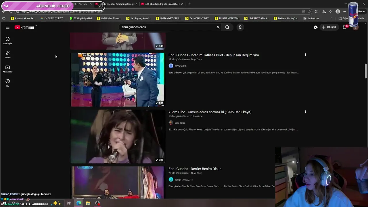Image resolution: width=368 pixels, height=207 pixels.
Task: Open the 2+1 ATAKENT MET... bookmark
Action: tap(198, 18)
